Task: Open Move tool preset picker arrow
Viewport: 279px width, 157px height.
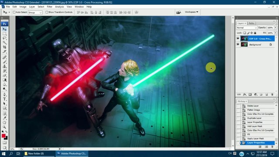Action: point(9,12)
